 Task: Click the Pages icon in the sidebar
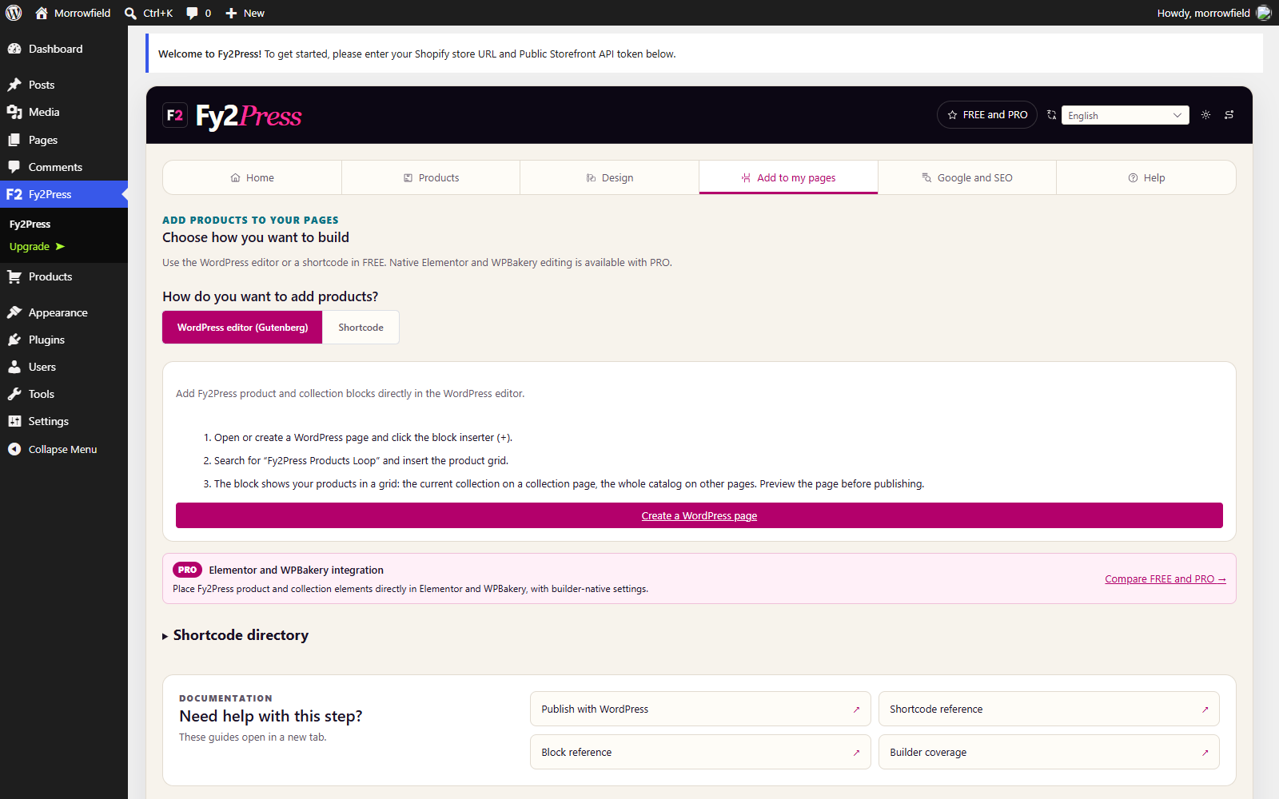point(14,140)
